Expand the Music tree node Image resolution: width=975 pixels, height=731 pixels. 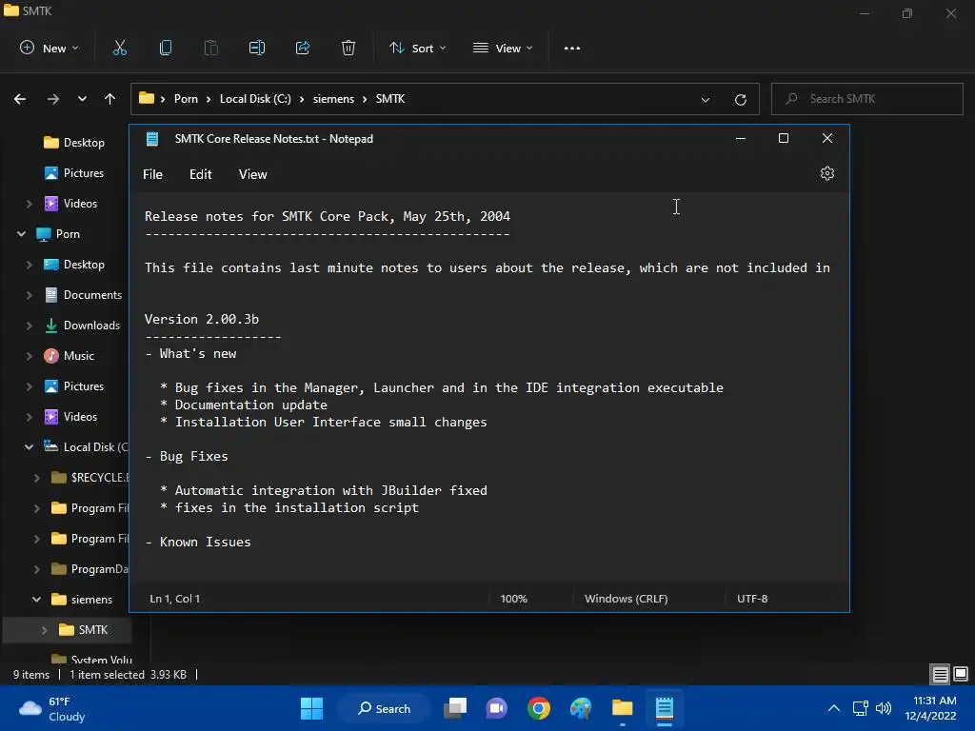click(x=30, y=356)
